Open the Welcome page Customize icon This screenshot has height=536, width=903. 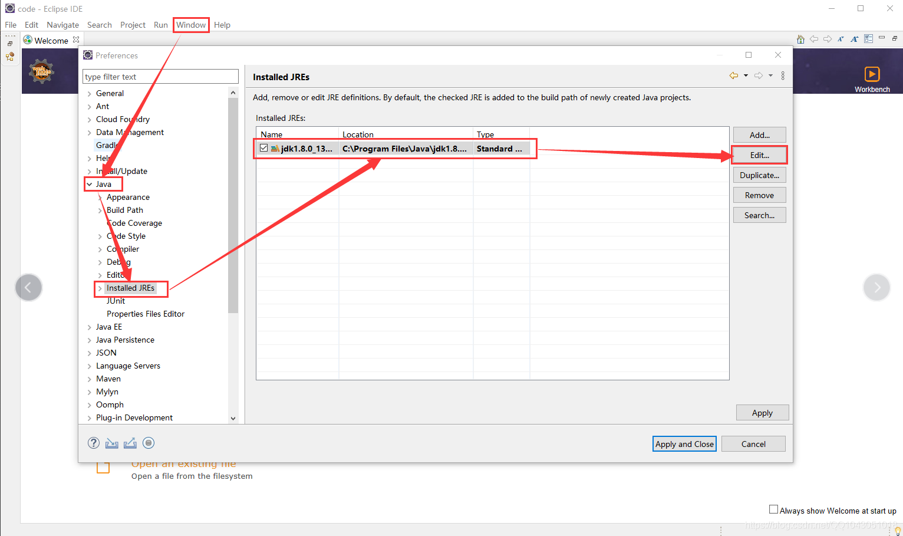tap(868, 39)
